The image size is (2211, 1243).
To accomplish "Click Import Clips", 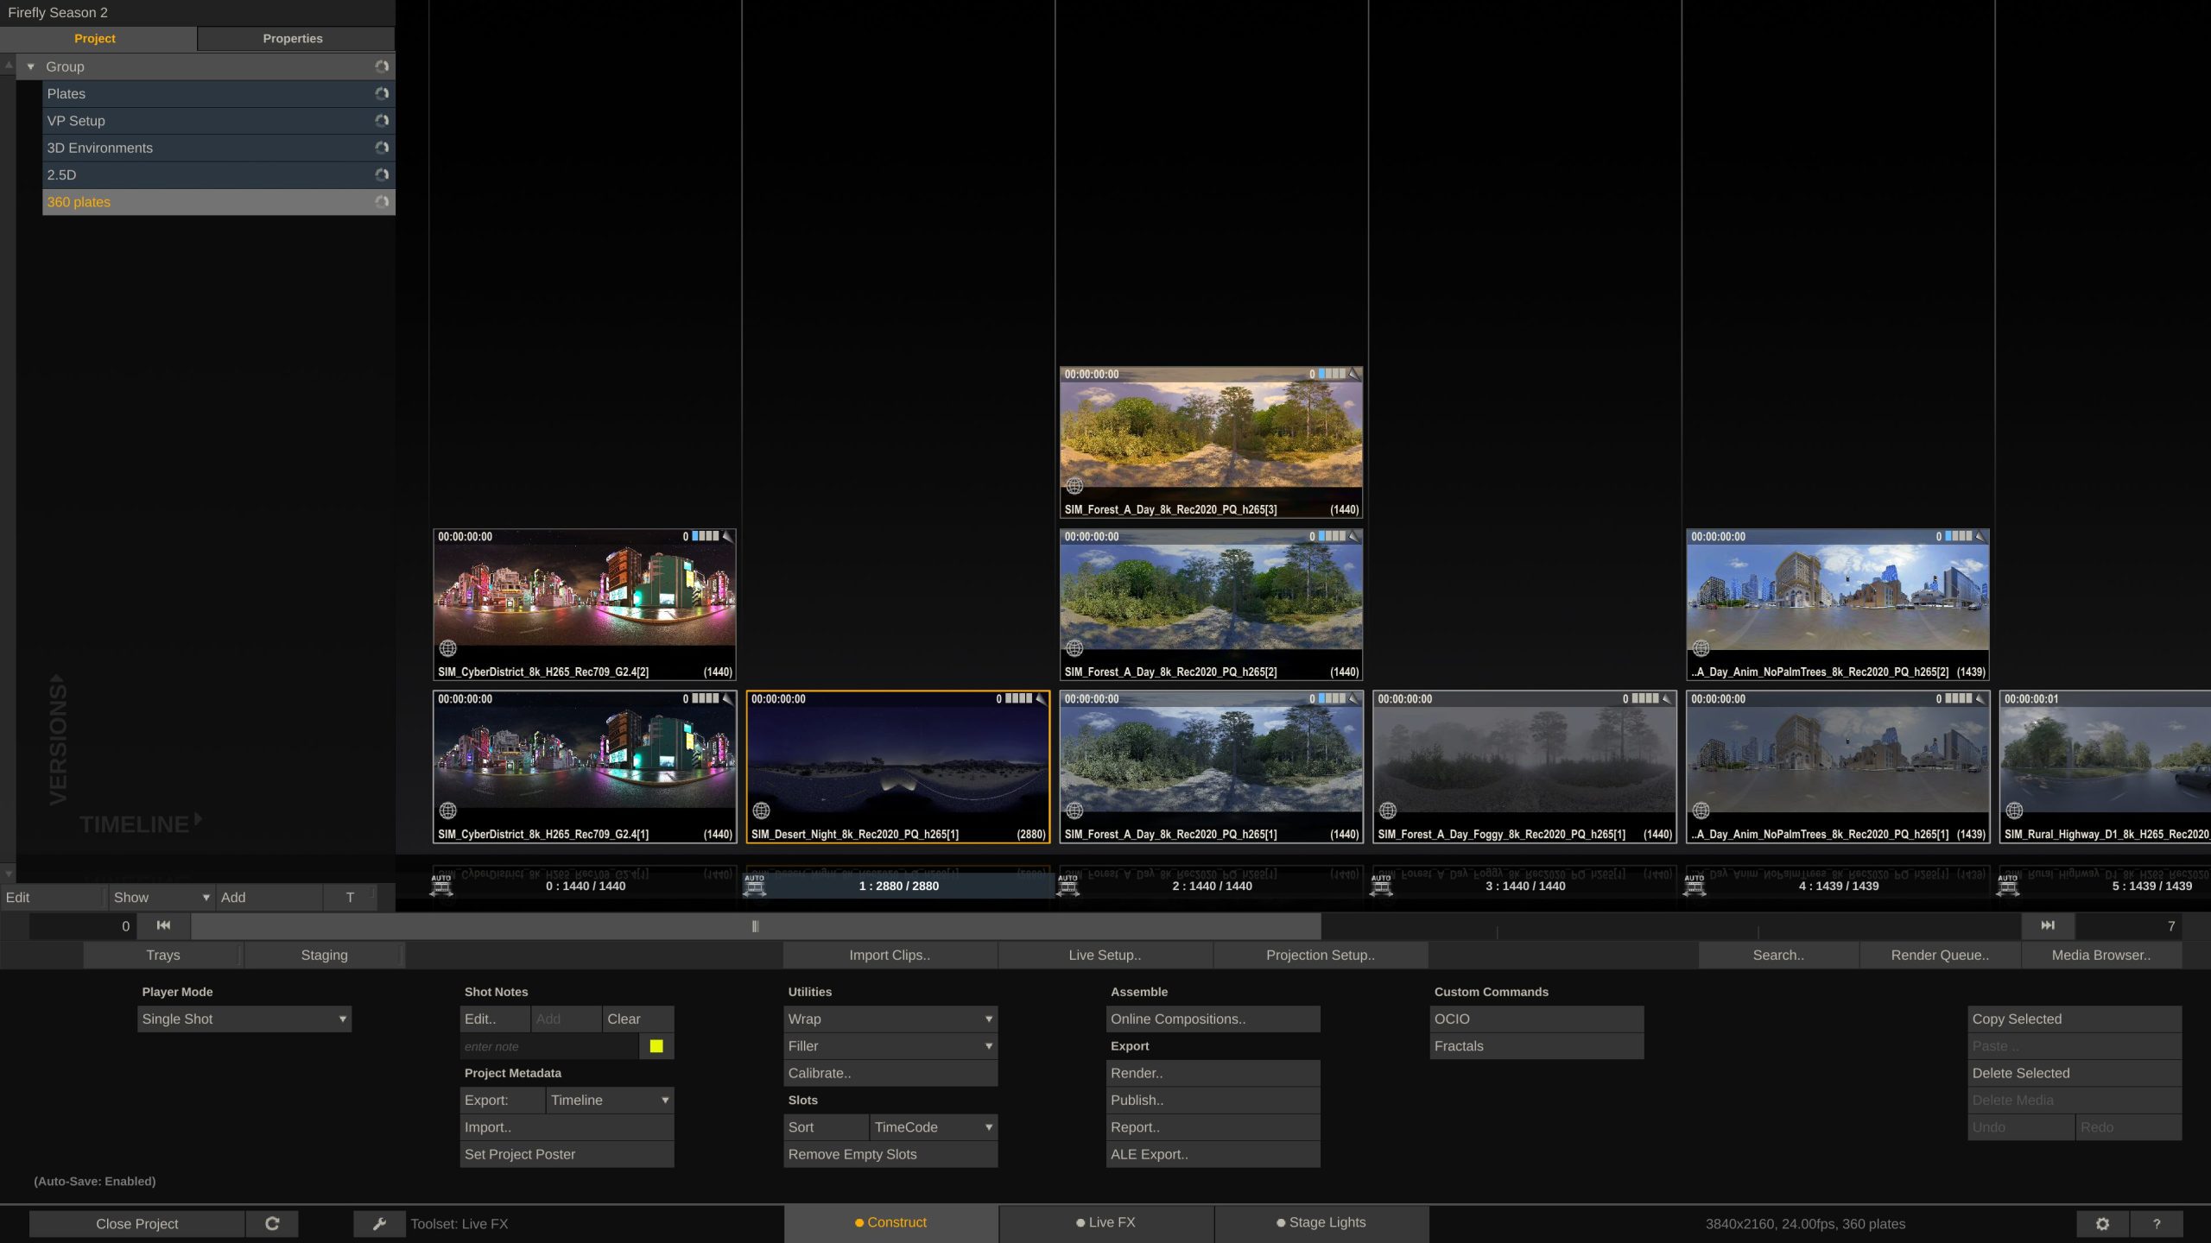I will click(889, 955).
